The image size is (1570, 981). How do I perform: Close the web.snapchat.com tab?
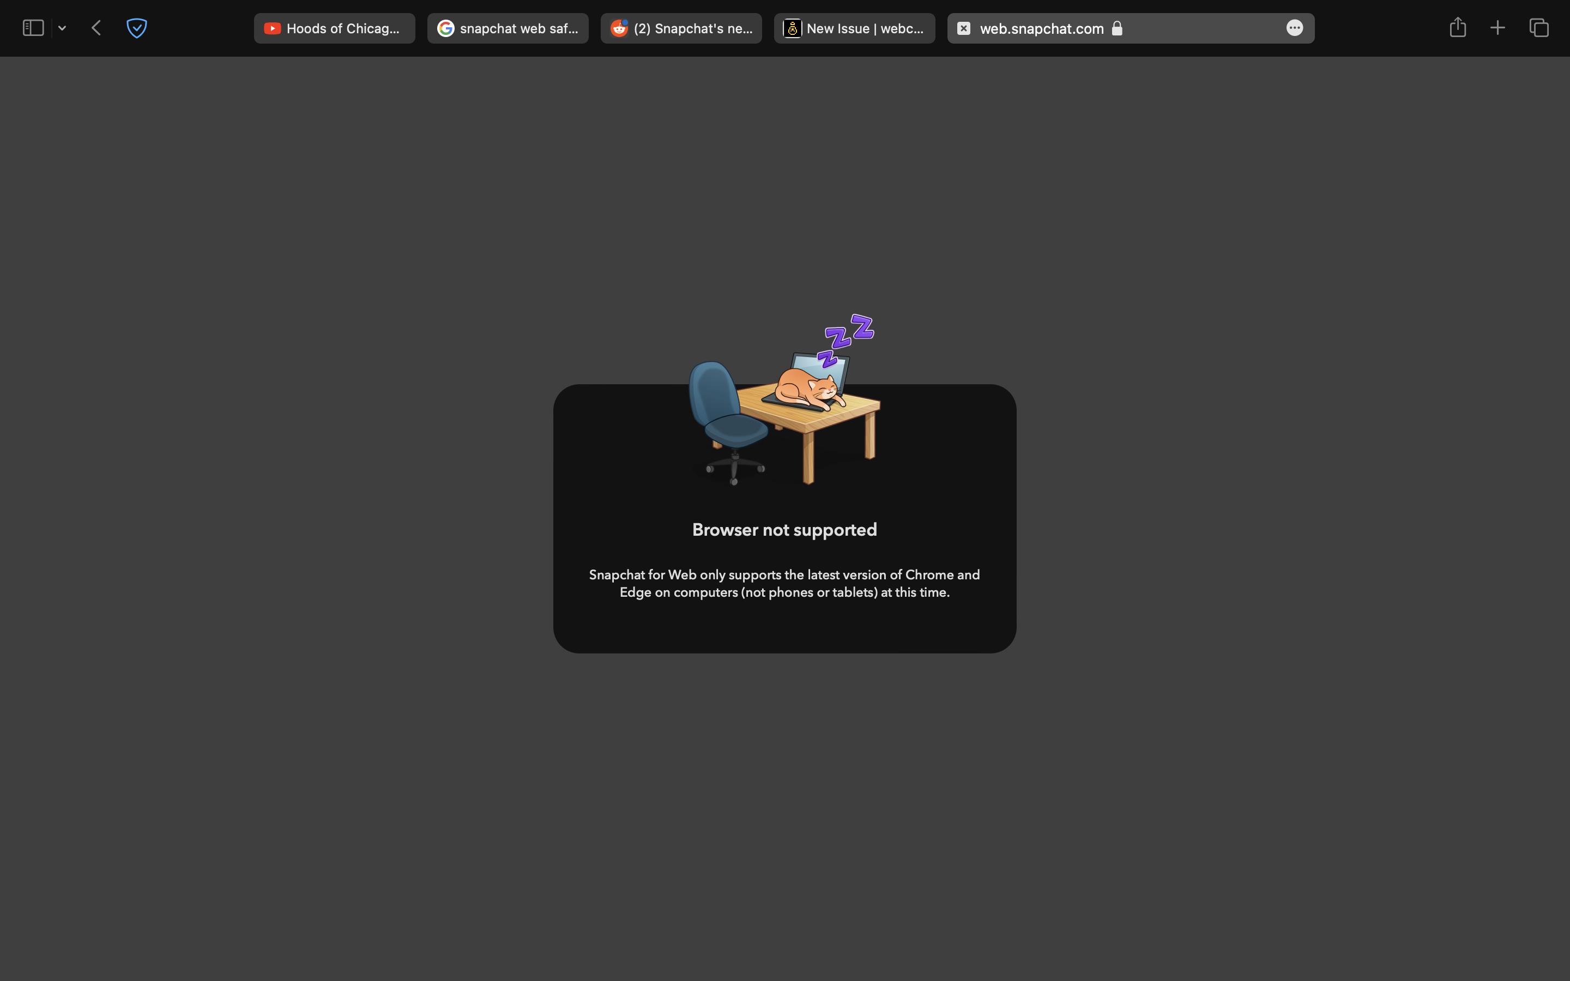click(964, 28)
